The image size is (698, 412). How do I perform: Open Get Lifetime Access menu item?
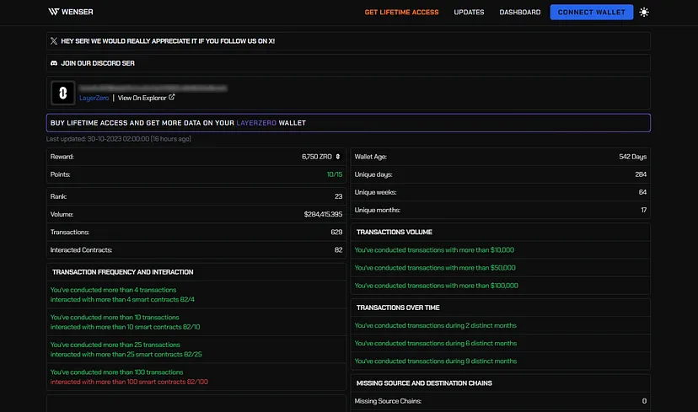click(401, 13)
